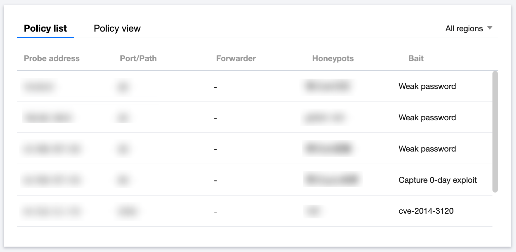Viewport: 516px width, 252px height.
Task: Click the Capture 0-day exploit bait entry
Action: 438,180
